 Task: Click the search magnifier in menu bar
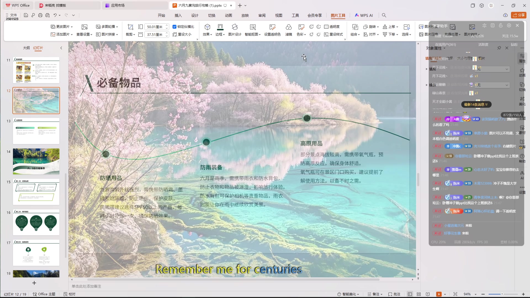pyautogui.click(x=384, y=15)
